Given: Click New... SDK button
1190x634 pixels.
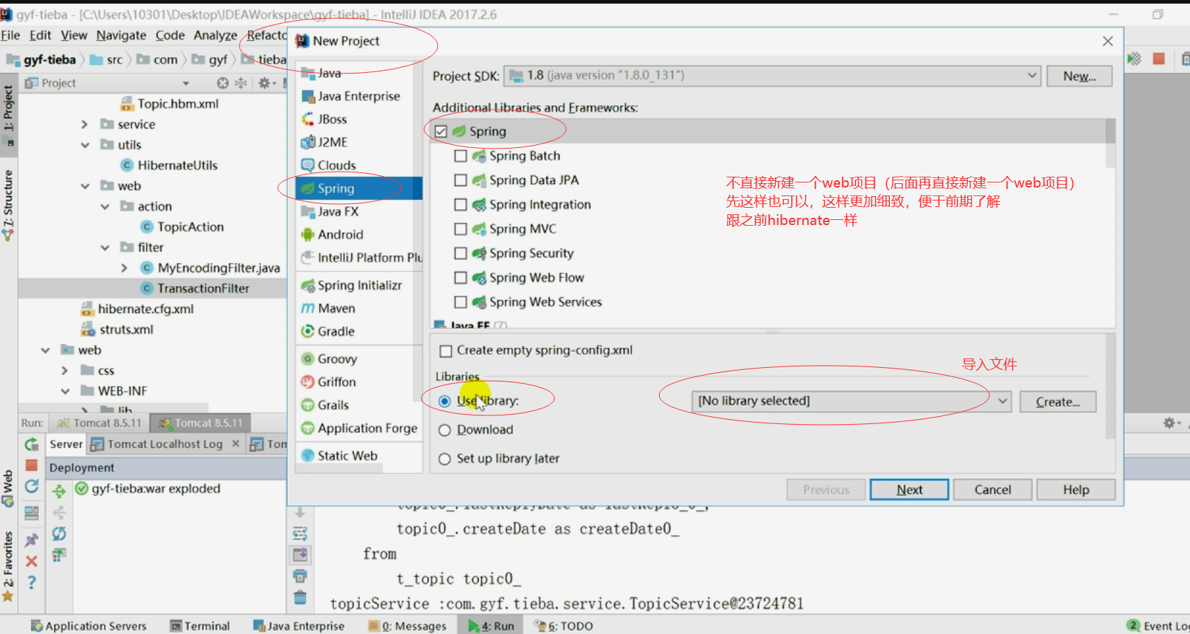Looking at the screenshot, I should (1079, 76).
